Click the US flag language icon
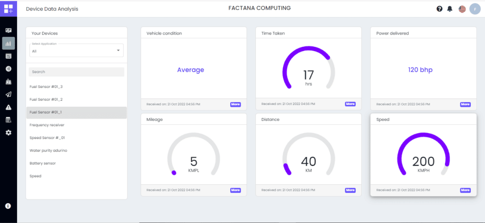This screenshot has height=223, width=485. (462, 9)
